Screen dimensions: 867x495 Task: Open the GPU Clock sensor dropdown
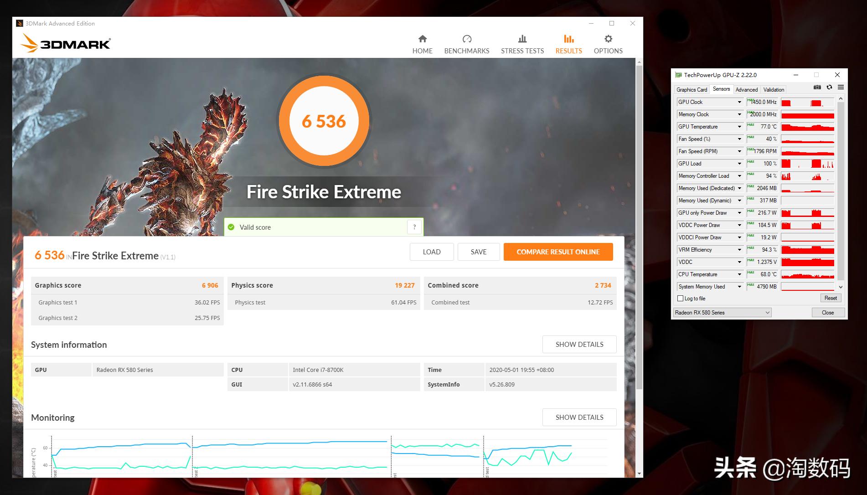point(739,102)
